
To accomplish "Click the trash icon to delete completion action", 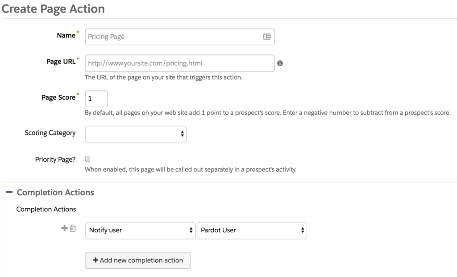I will point(73,228).
